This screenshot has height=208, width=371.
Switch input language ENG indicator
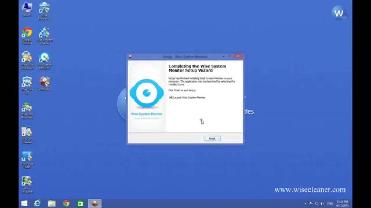click(330, 204)
